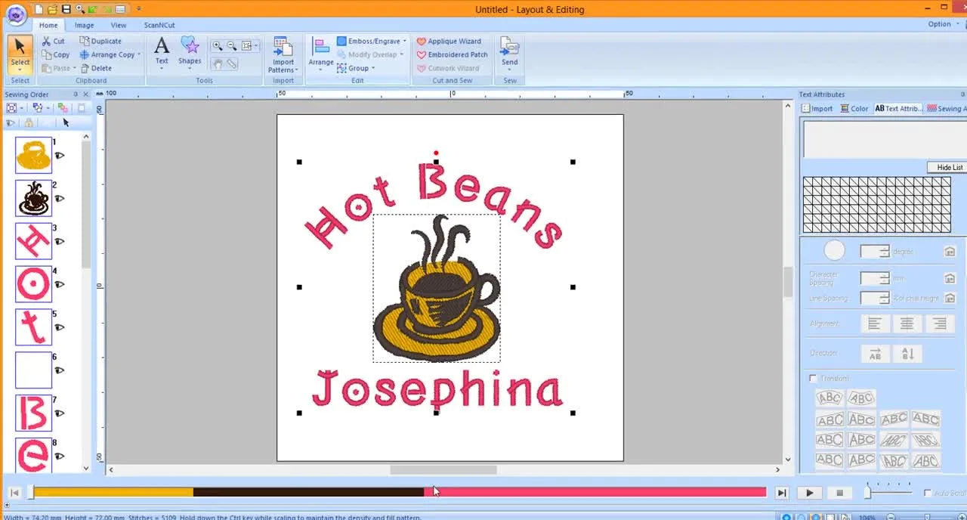
Task: Stop the stitch simulation
Action: [x=839, y=493]
